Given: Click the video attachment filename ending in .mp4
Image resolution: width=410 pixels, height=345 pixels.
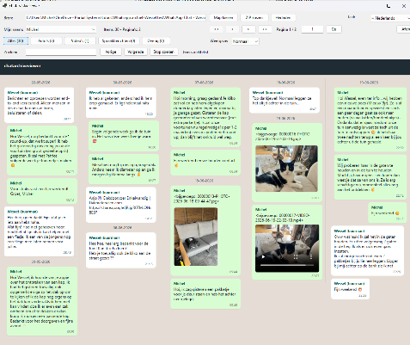Looking at the screenshot, I should coord(283,218).
